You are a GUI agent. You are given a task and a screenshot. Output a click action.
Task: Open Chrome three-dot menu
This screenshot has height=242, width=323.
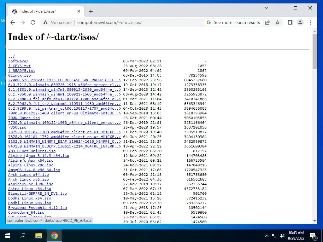coord(310,22)
